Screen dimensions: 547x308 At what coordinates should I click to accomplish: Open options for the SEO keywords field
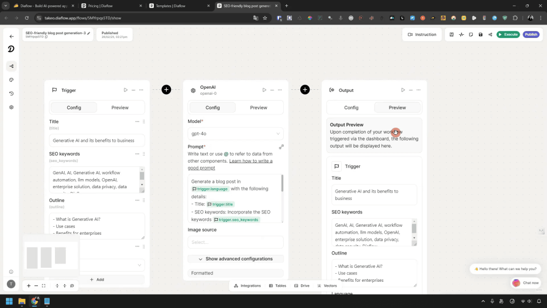tap(137, 153)
